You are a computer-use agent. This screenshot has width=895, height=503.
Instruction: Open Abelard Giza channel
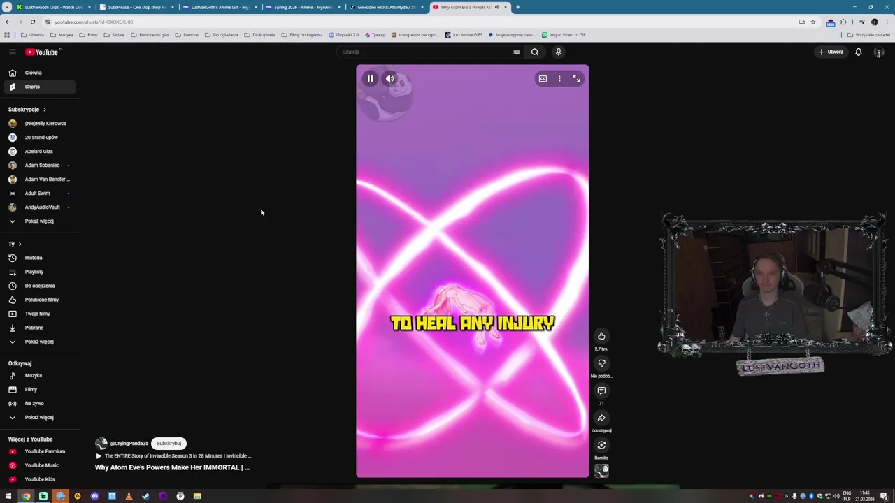point(39,152)
